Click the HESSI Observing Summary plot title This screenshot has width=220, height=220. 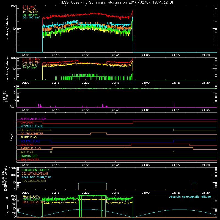tap(117, 2)
